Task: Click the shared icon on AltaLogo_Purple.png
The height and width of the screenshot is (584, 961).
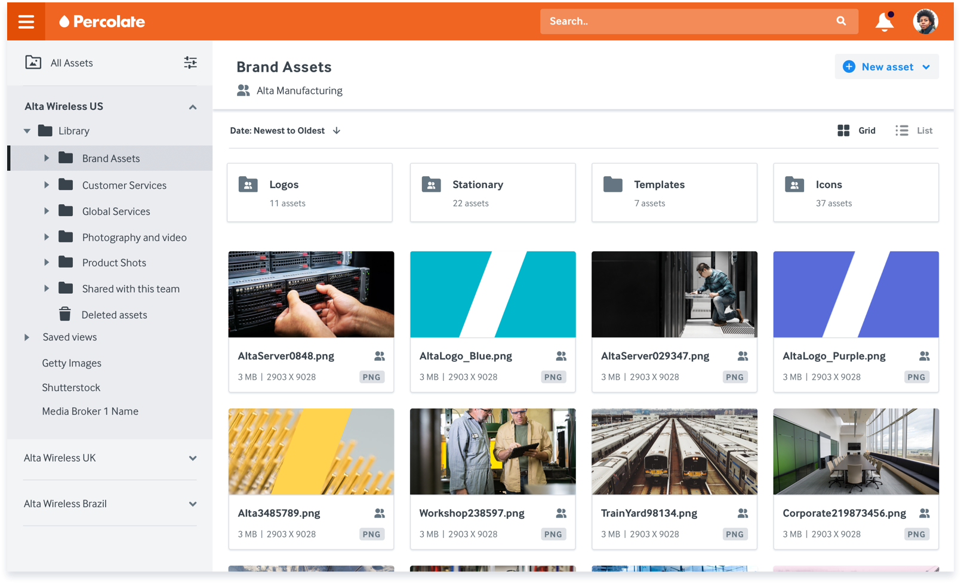Action: [924, 356]
